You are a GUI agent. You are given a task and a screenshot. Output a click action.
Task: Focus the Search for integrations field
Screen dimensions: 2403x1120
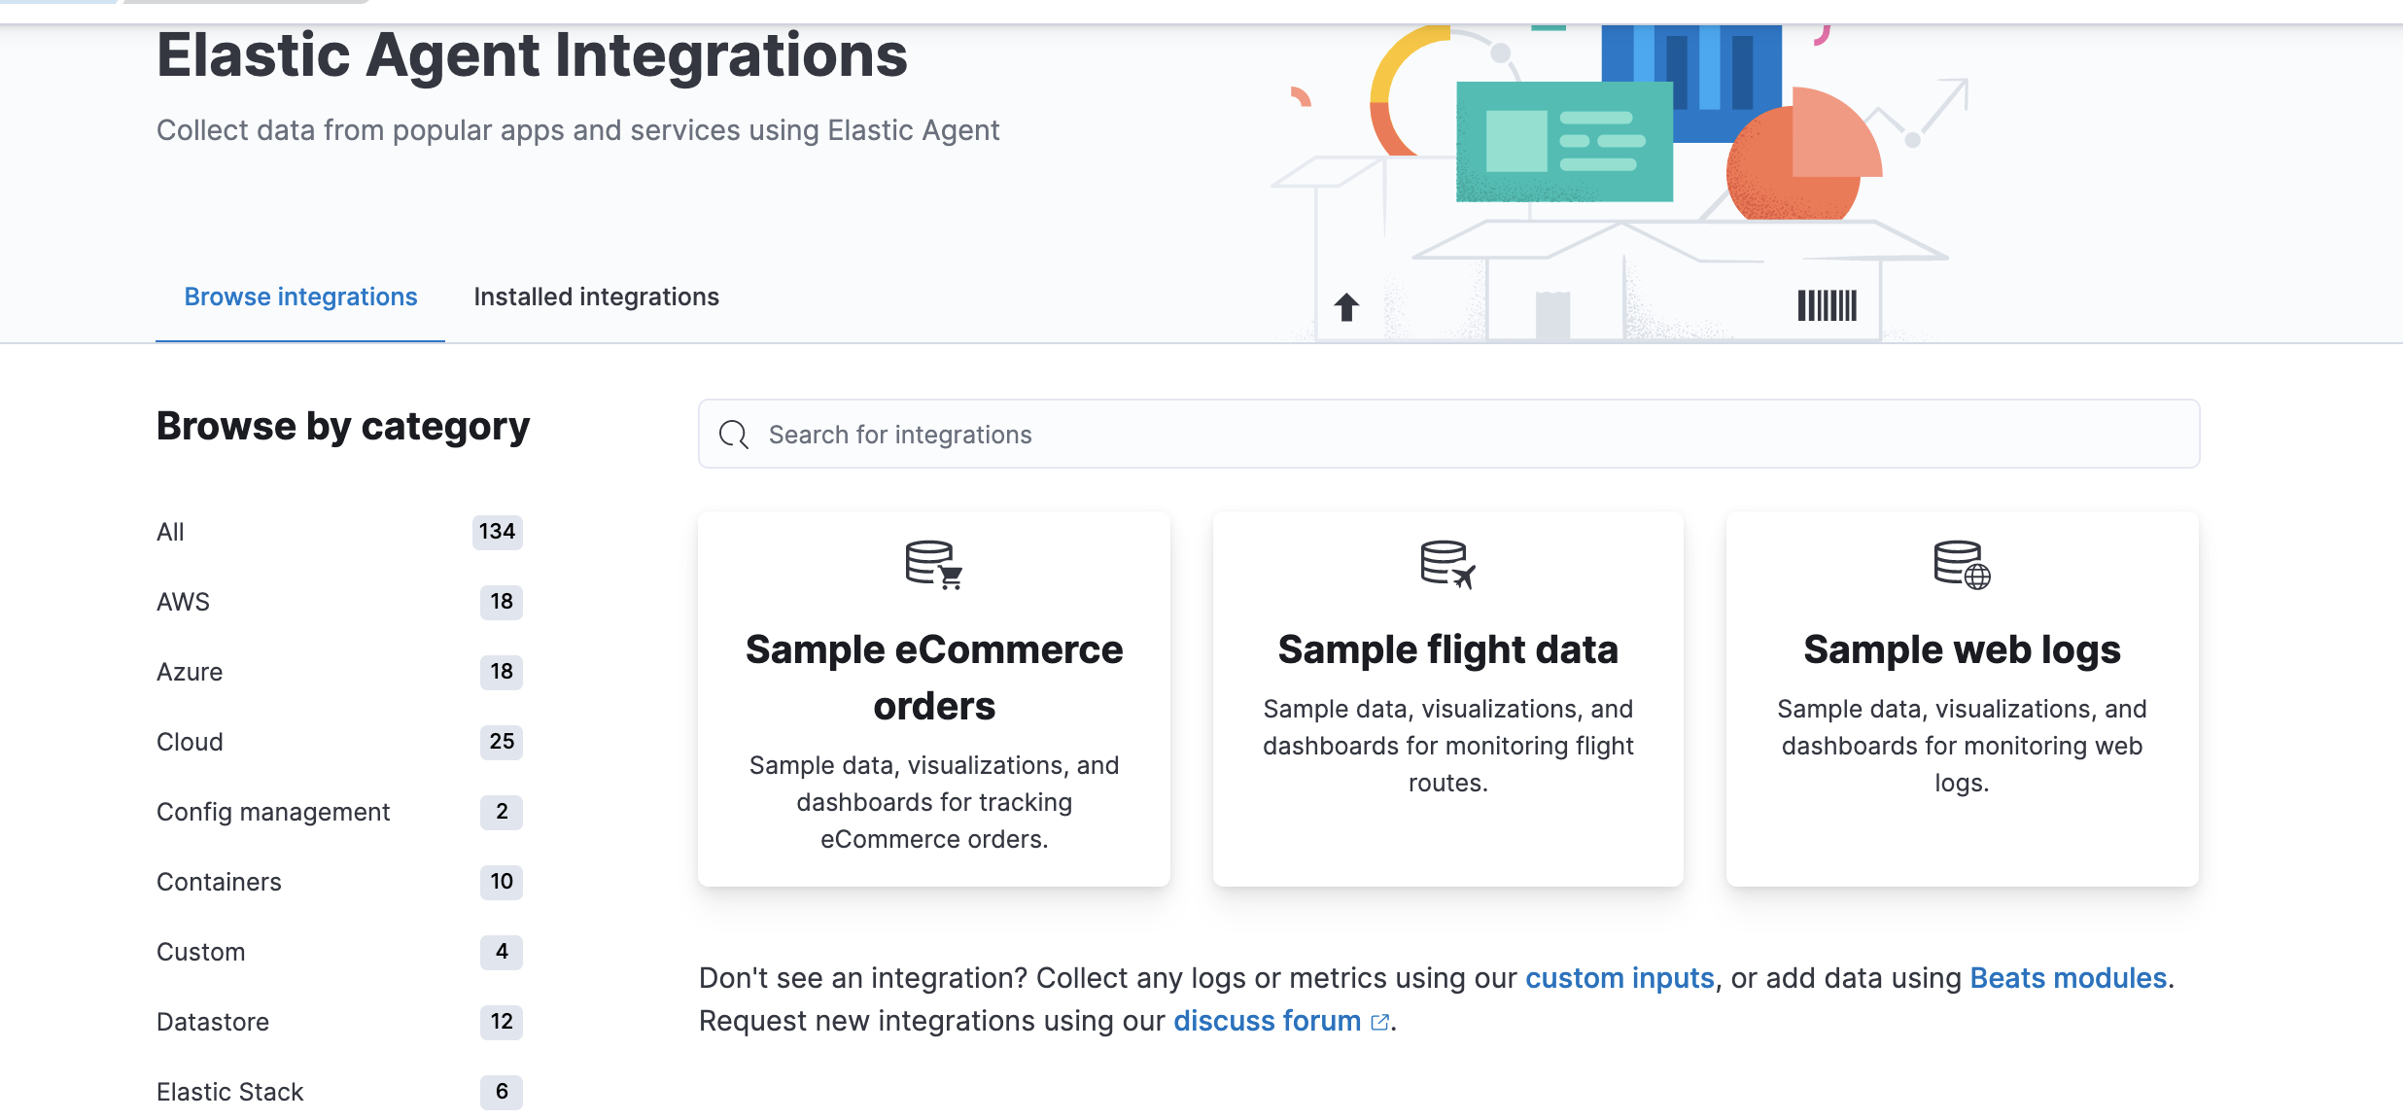(1448, 435)
